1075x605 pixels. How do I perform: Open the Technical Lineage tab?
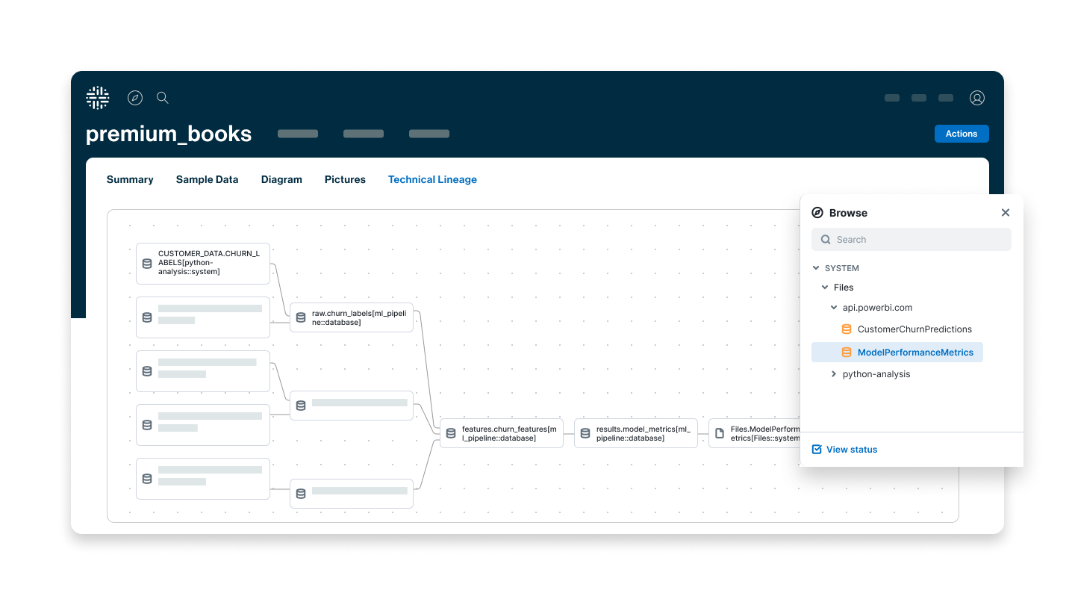click(x=432, y=179)
